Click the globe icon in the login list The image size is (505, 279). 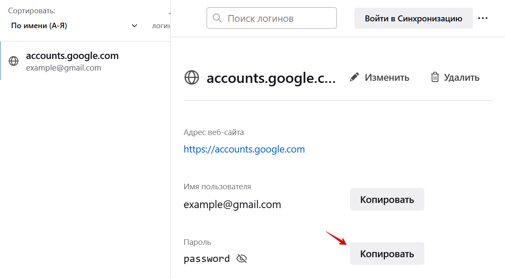point(14,61)
